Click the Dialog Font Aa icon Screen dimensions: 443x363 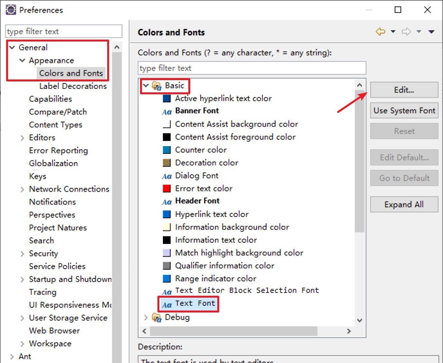point(167,176)
